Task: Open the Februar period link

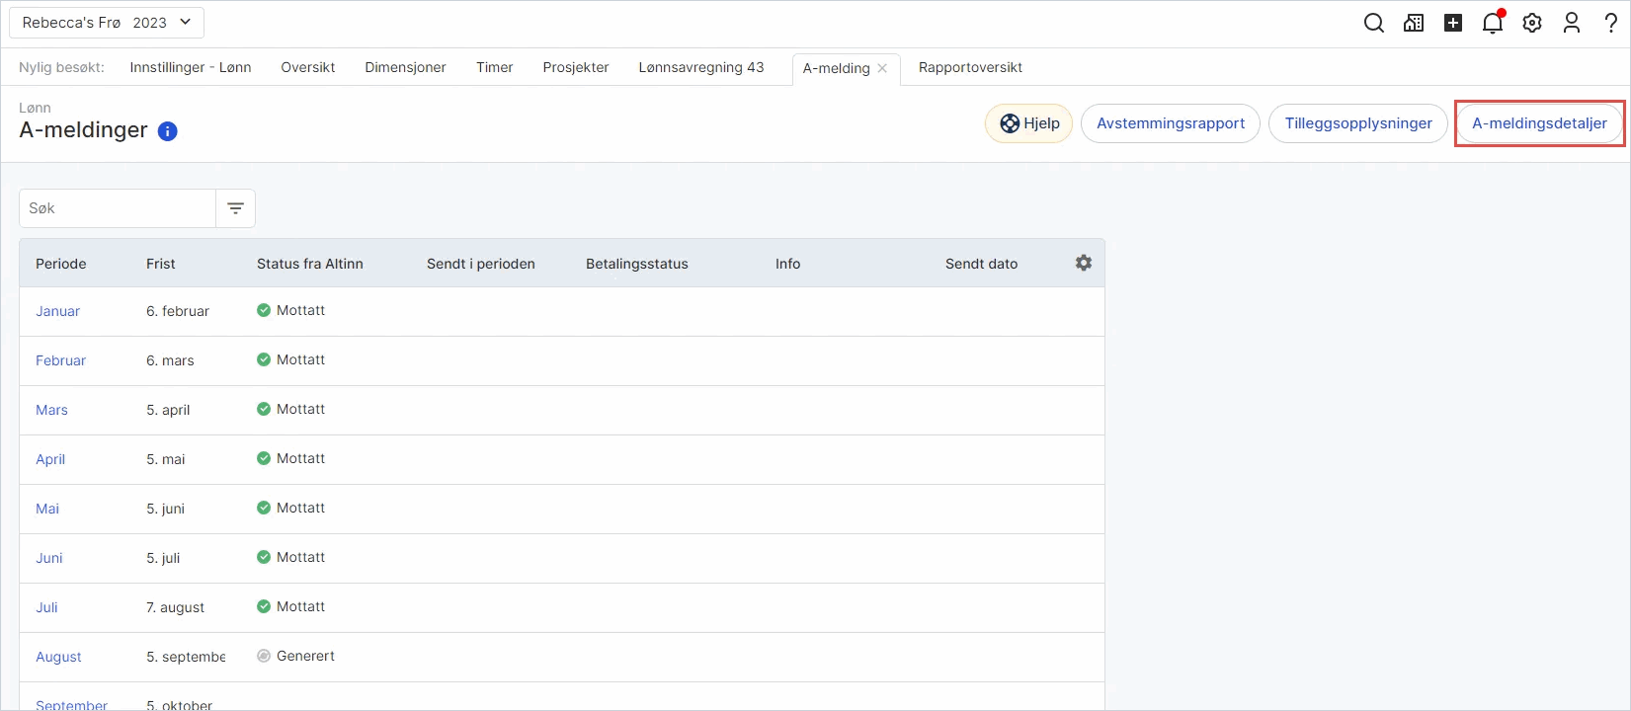Action: coord(60,360)
